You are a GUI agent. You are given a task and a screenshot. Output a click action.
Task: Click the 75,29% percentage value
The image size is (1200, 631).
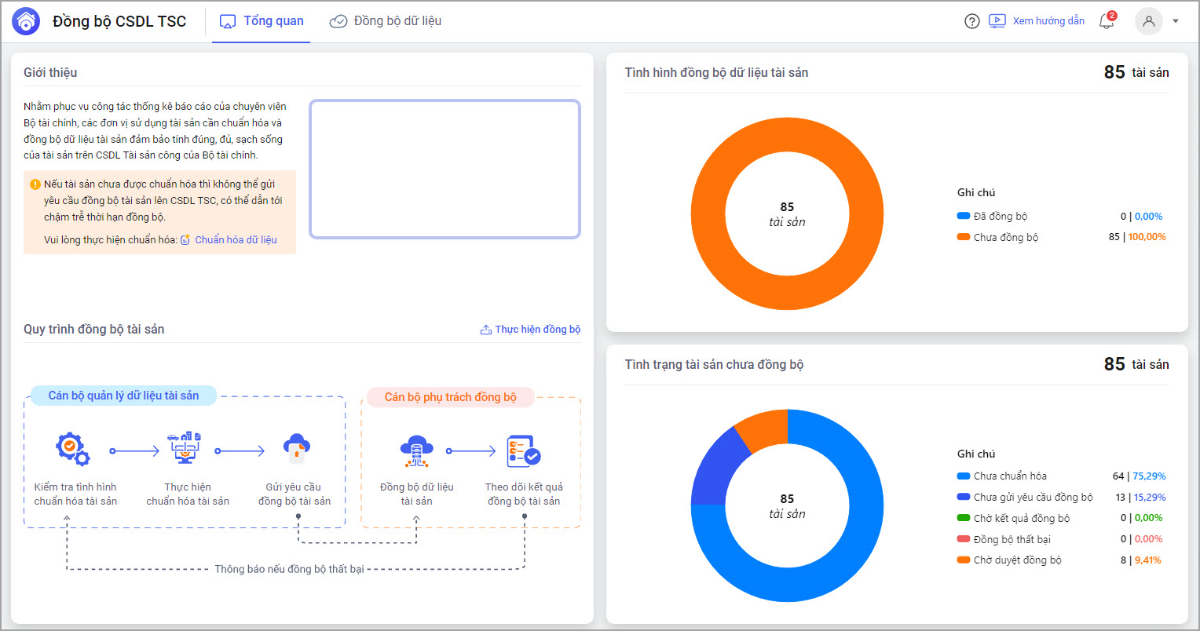coord(1149,476)
